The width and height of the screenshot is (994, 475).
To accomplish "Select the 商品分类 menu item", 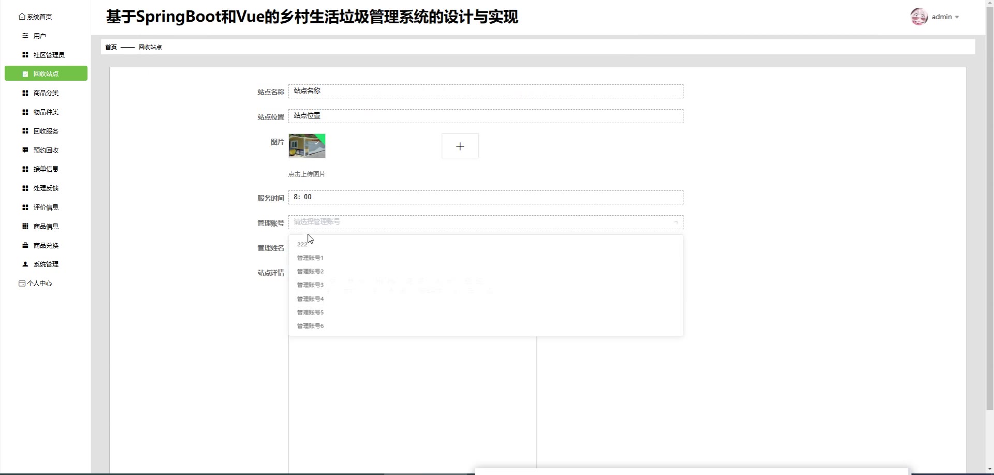I will tap(46, 93).
